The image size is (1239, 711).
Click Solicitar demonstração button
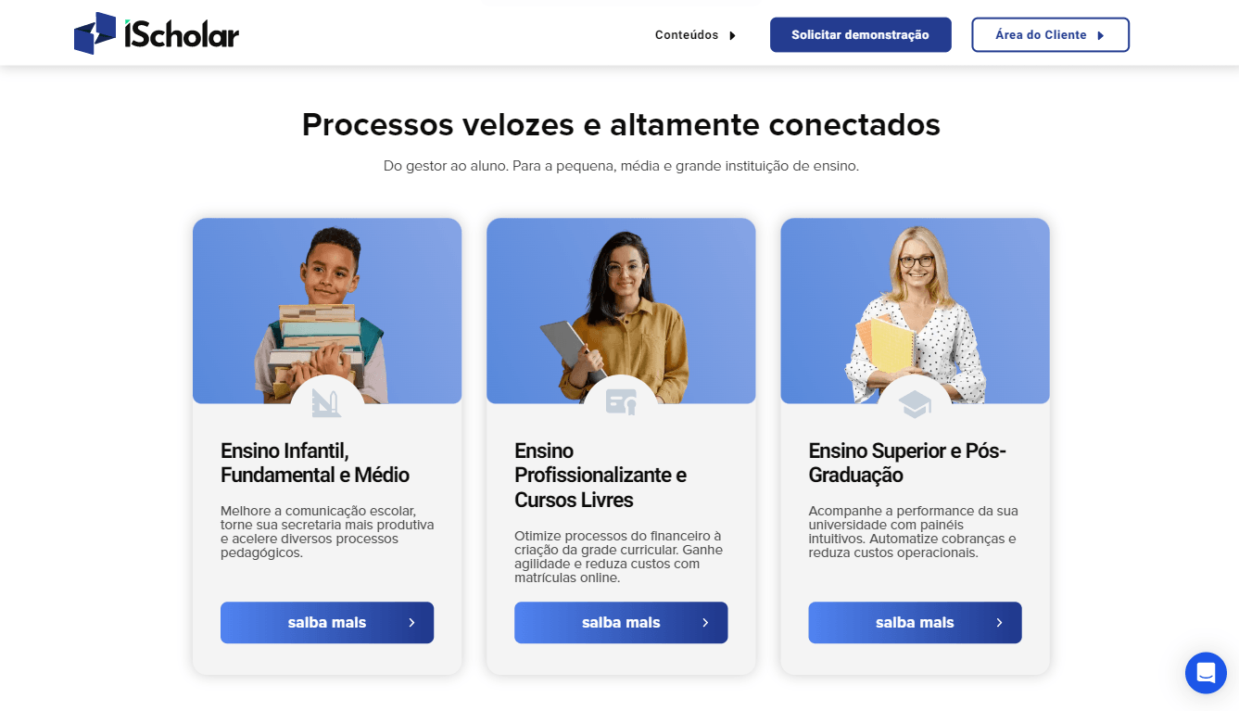860,34
